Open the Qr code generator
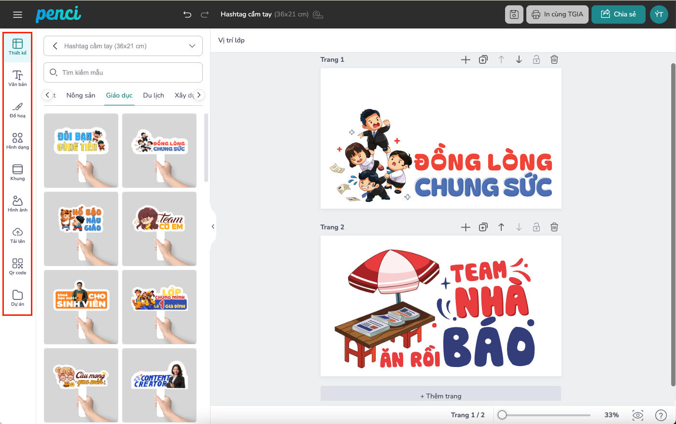This screenshot has height=424, width=676. tap(17, 267)
